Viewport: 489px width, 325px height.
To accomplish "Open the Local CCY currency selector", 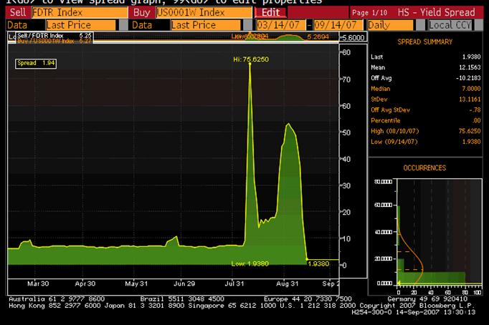I will 450,25.
